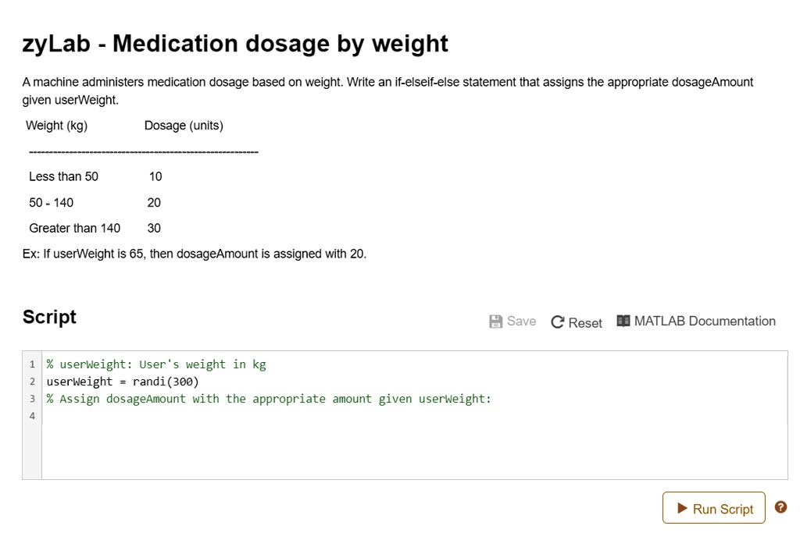Click the 'Greater than 140' table row

click(95, 228)
